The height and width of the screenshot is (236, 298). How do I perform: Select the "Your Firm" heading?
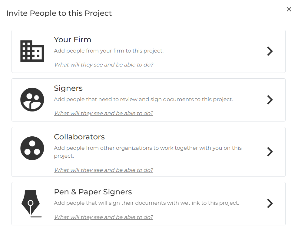point(73,40)
